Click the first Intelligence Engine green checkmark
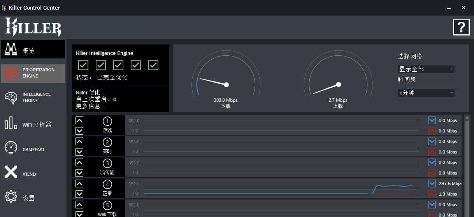Viewport: 474px width, 217px height. point(83,65)
